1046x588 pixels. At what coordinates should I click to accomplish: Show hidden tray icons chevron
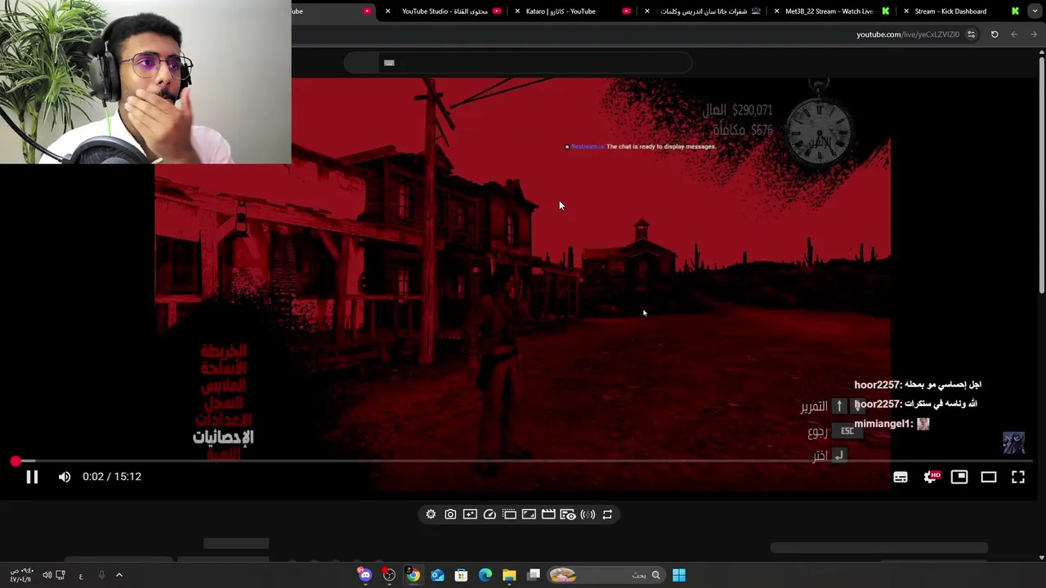(x=119, y=575)
